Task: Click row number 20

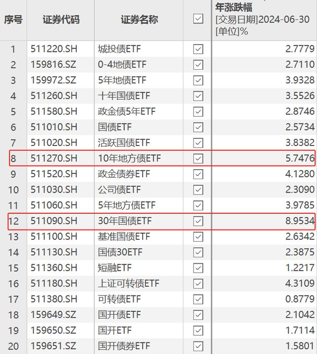Action: (13, 346)
